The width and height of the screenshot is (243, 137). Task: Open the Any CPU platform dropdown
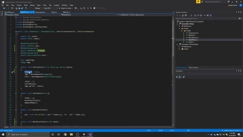(50, 8)
